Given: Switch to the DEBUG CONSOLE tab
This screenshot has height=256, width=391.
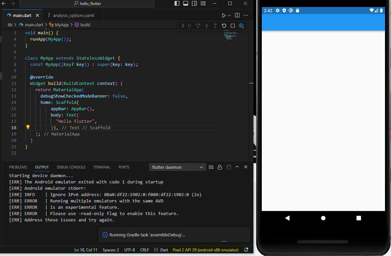Looking at the screenshot, I should click(71, 167).
